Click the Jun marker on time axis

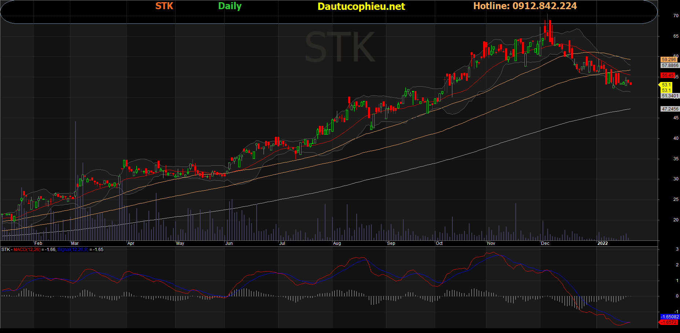click(229, 243)
